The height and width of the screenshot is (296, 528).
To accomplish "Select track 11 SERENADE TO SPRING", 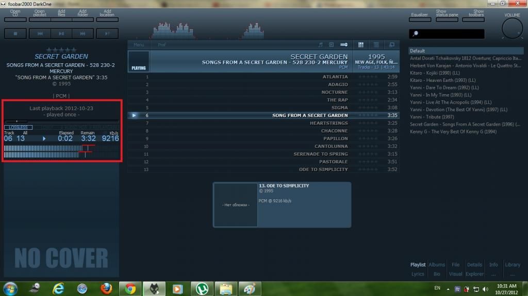I will 263,154.
